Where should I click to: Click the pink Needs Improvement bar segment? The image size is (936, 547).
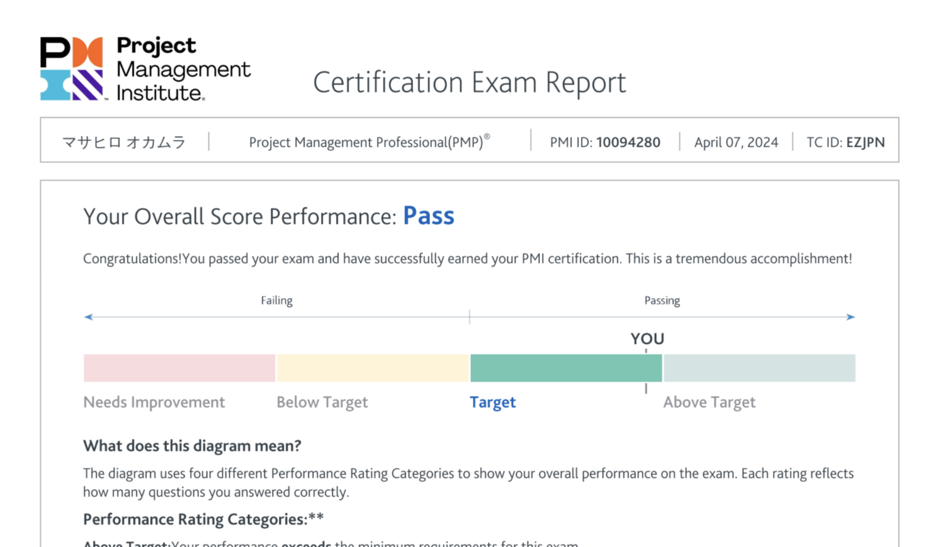(179, 368)
